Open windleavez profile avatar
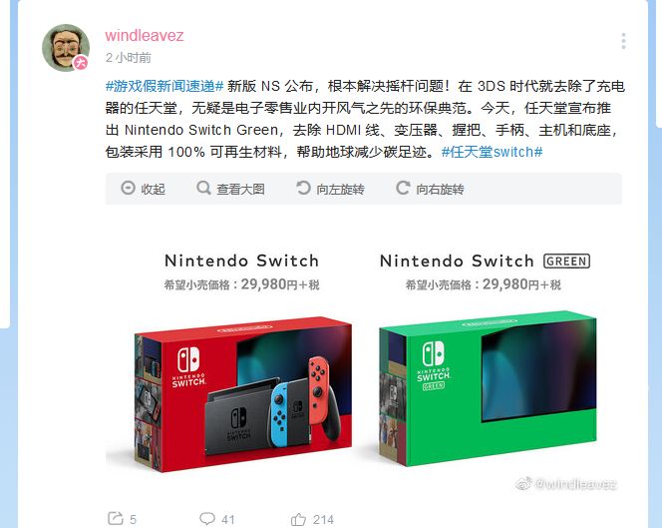The image size is (662, 528). coord(66,47)
